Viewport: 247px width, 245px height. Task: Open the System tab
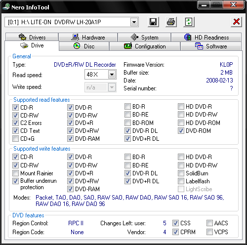coord(144,38)
